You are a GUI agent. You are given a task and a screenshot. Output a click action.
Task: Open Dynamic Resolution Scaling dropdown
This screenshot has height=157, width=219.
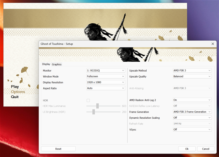tap(192, 118)
